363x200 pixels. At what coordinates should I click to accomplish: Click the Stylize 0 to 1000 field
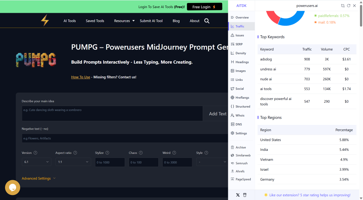click(x=110, y=162)
